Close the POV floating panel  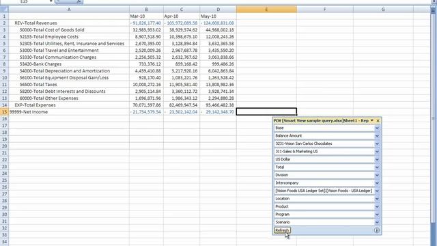pyautogui.click(x=378, y=121)
